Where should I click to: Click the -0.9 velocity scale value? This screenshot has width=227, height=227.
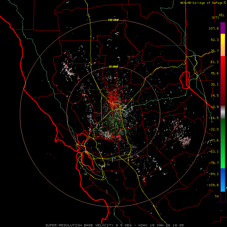(215, 107)
